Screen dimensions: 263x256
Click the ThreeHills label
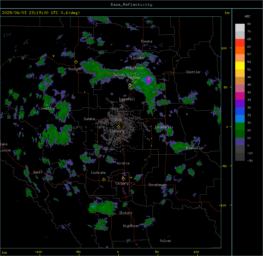(x=164, y=127)
